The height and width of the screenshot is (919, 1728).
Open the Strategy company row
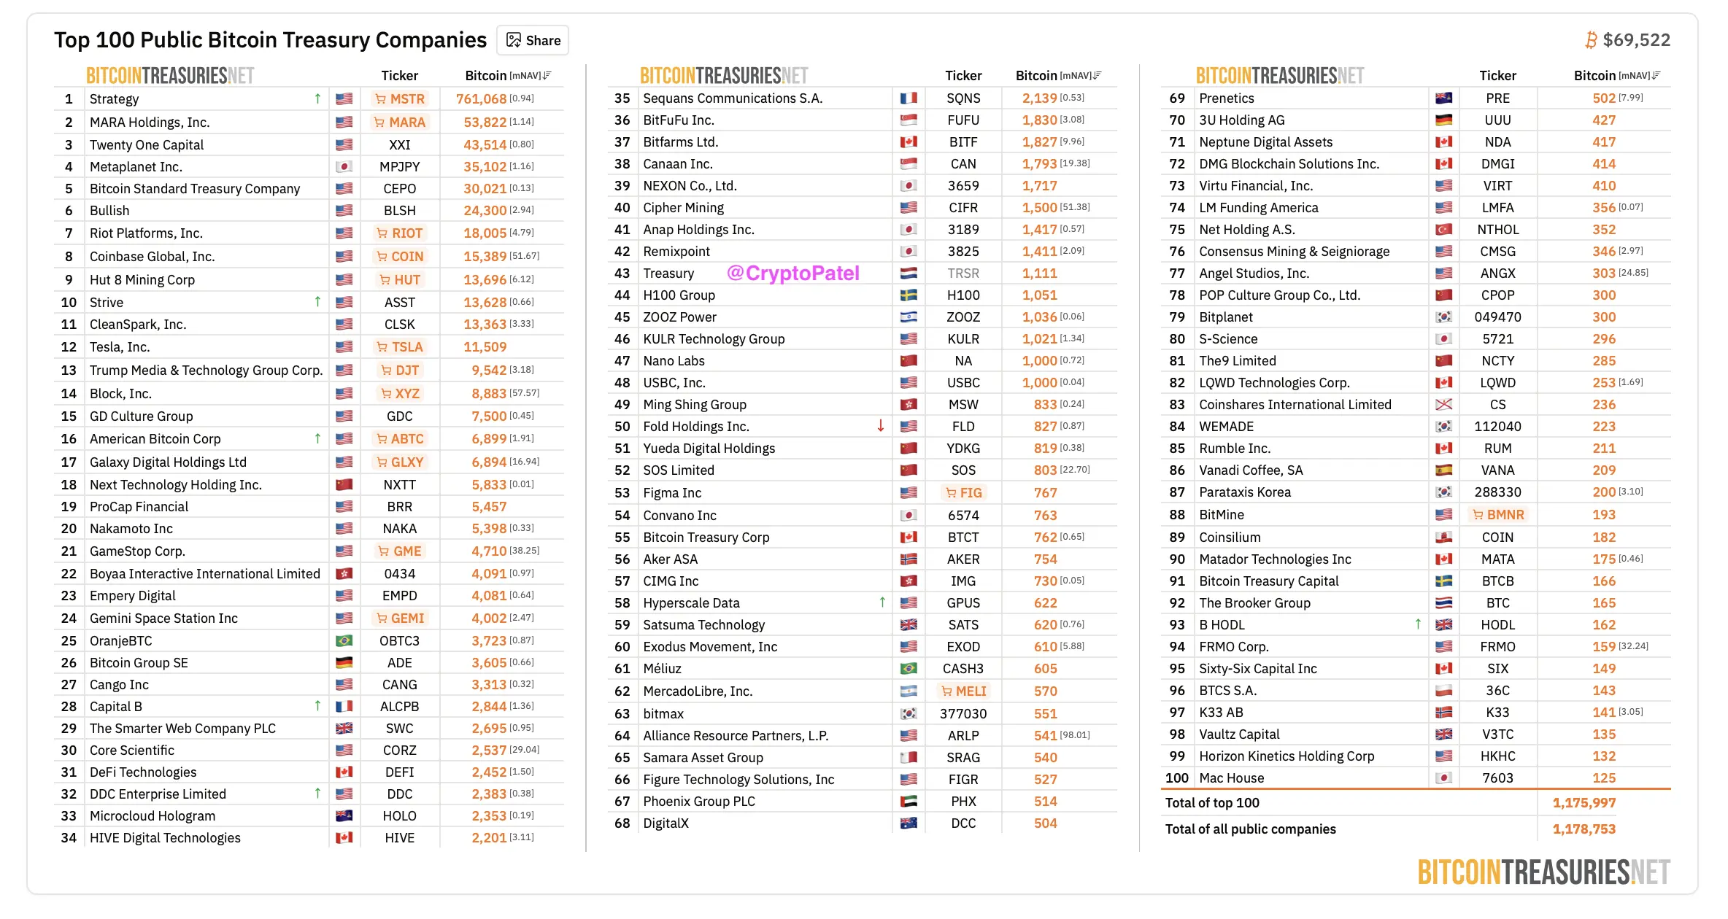point(115,99)
